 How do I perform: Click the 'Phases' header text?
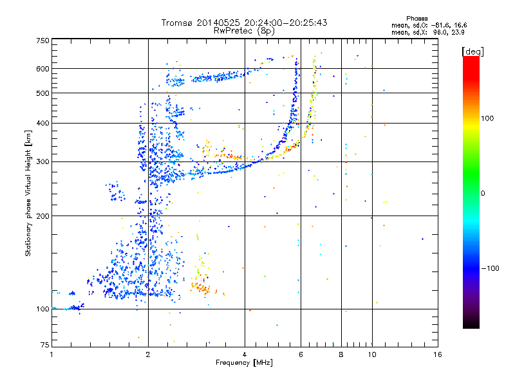(x=417, y=19)
